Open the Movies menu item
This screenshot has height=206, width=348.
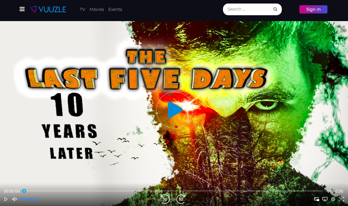point(97,9)
